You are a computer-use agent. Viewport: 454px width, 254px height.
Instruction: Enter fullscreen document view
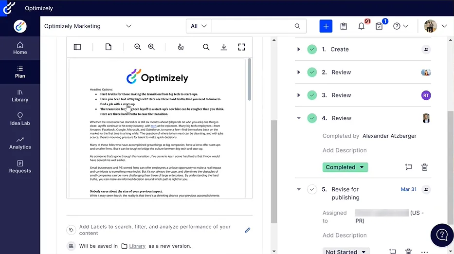tap(241, 47)
